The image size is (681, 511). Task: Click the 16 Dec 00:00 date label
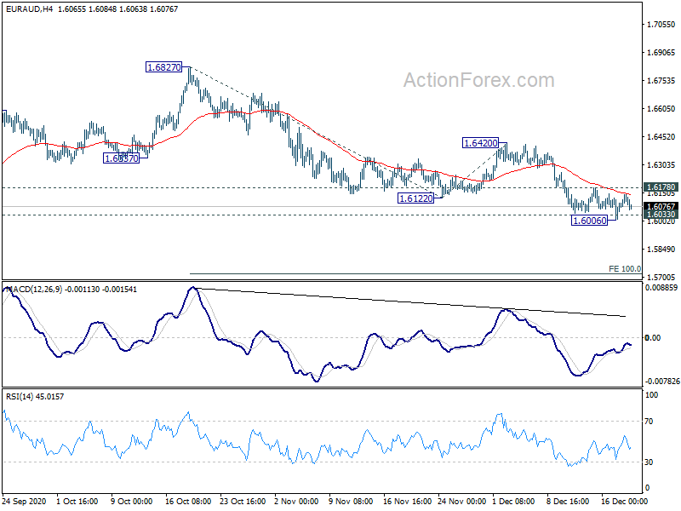(625, 501)
